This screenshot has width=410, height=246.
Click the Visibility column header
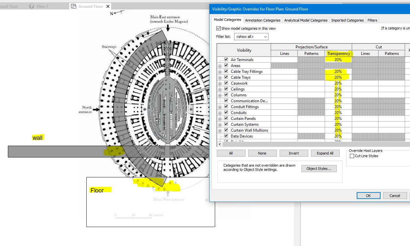click(x=244, y=50)
